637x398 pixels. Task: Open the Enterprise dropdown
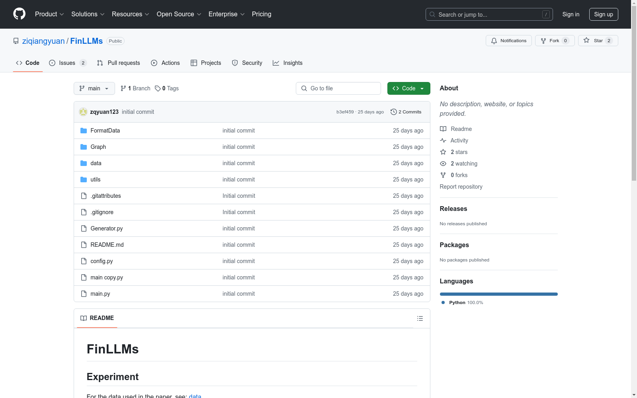click(x=227, y=14)
